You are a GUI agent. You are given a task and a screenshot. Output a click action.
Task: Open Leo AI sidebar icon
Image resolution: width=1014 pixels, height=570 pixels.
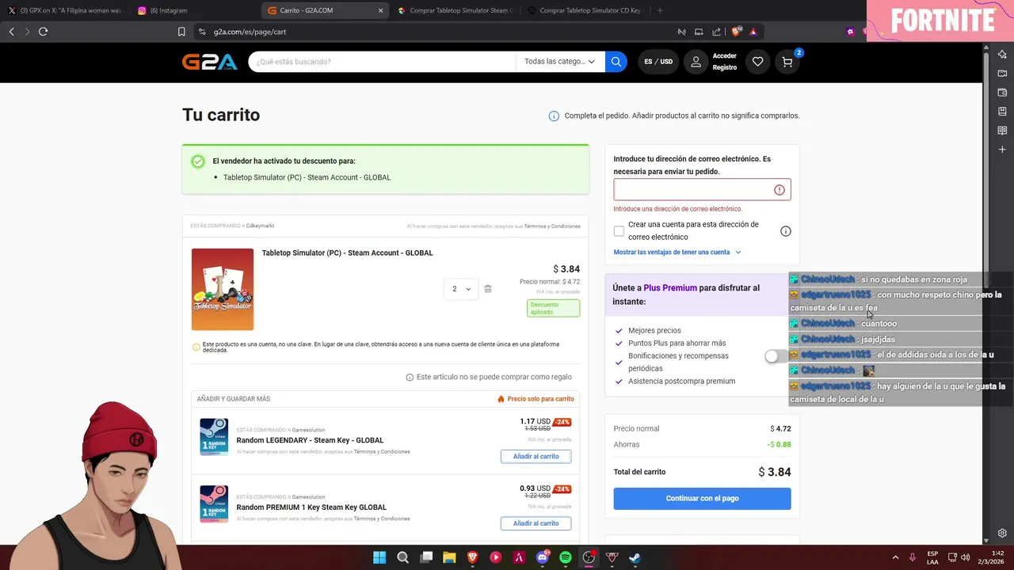pyautogui.click(x=1002, y=55)
